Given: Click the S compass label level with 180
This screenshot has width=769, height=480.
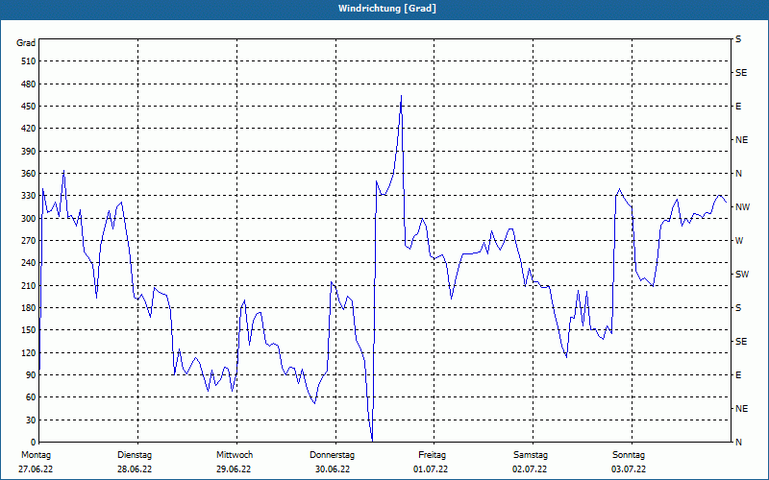Looking at the screenshot, I should (738, 308).
